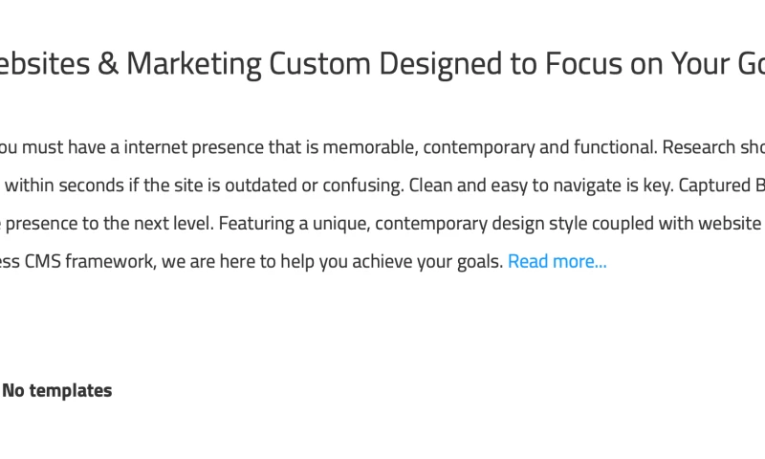This screenshot has height=459, width=765.
Task: Click the word "Focus" in the heading
Action: pos(583,64)
